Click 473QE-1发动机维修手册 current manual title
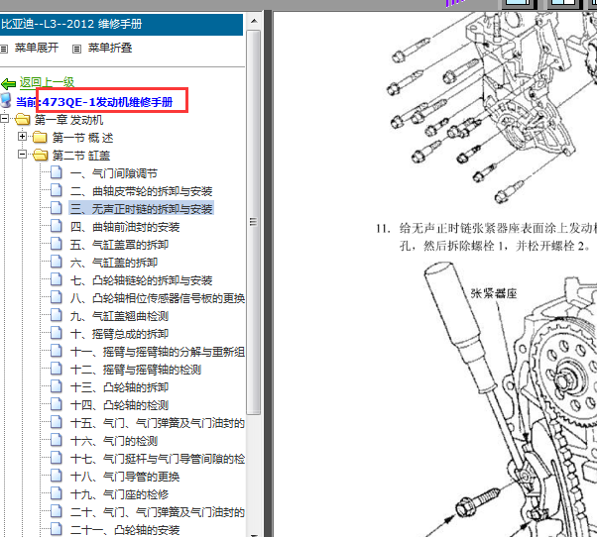 pyautogui.click(x=115, y=102)
